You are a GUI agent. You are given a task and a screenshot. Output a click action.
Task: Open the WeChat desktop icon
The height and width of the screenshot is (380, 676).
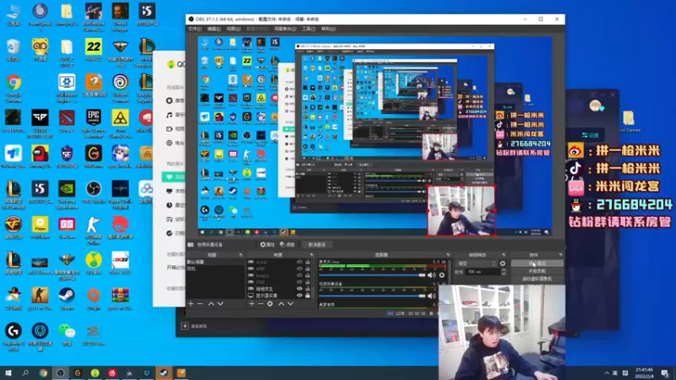[67, 334]
